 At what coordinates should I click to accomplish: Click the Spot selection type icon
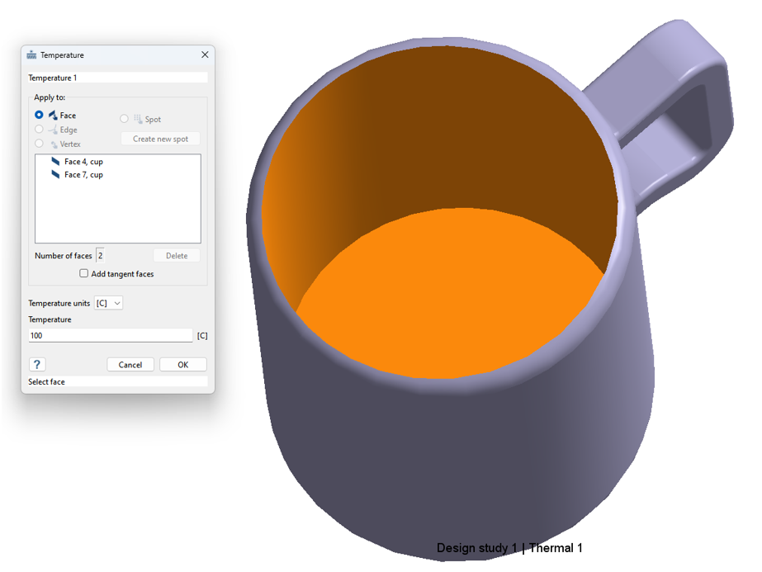tap(138, 120)
